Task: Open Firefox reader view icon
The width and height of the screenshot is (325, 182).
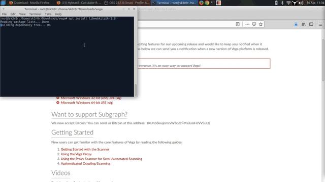Action: (238, 24)
